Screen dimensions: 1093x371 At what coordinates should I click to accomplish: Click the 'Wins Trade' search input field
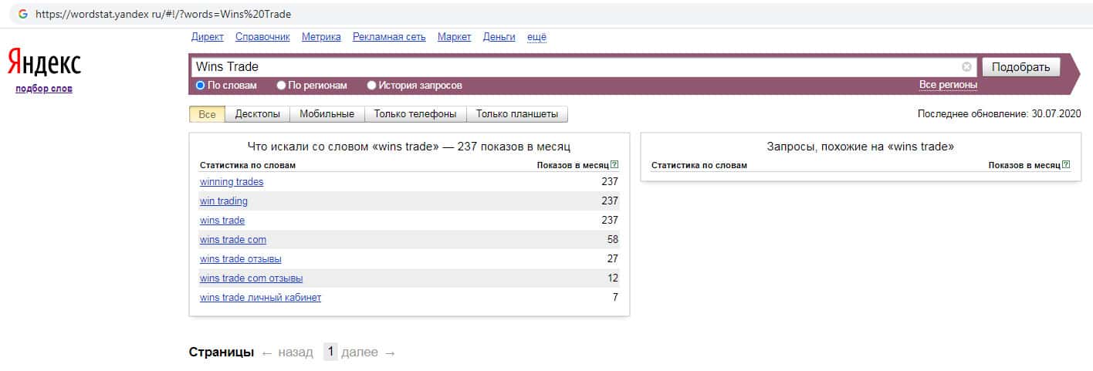(x=571, y=67)
